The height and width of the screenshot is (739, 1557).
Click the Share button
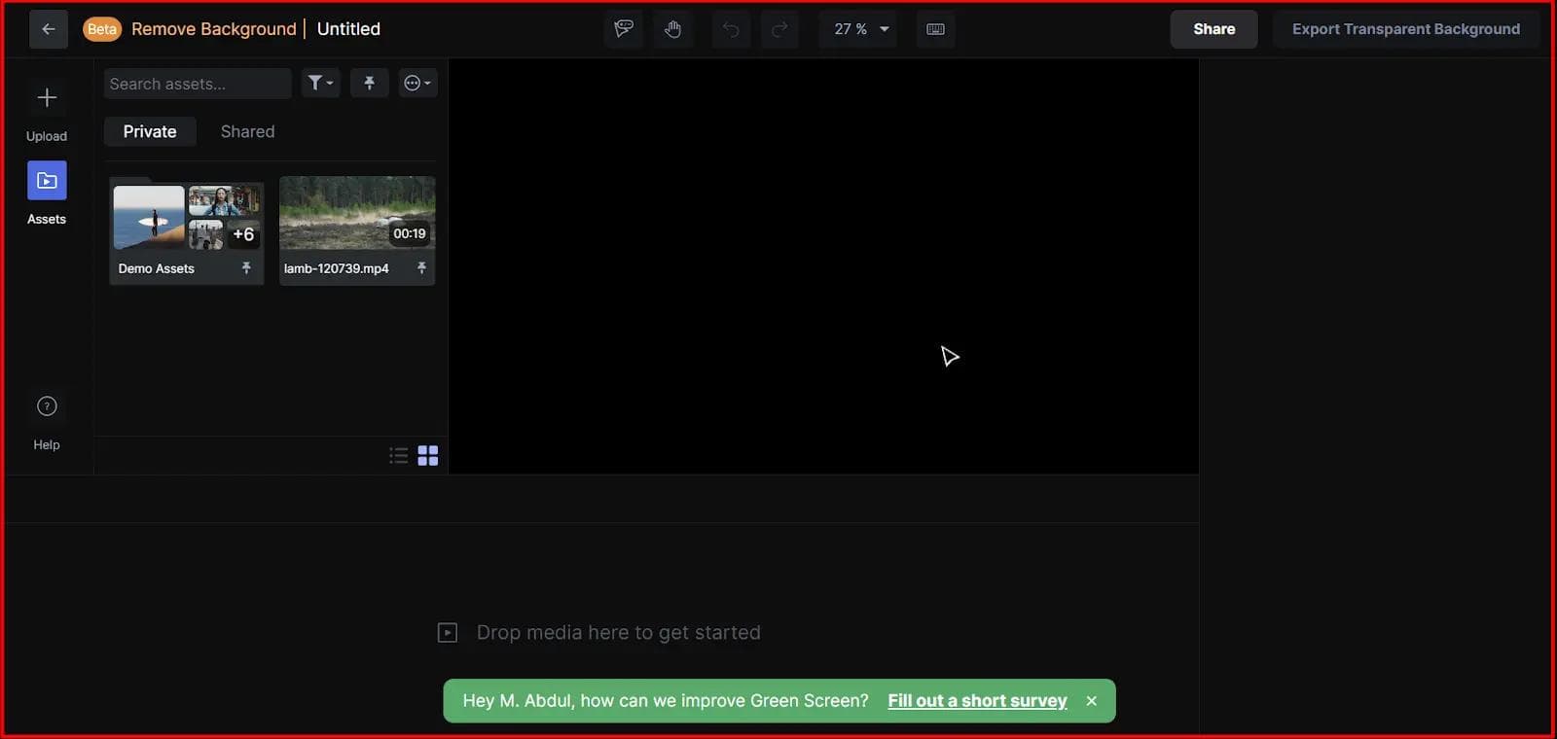click(x=1213, y=29)
